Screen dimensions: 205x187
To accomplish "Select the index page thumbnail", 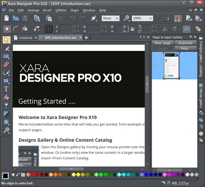I will pyautogui.click(x=172, y=65).
